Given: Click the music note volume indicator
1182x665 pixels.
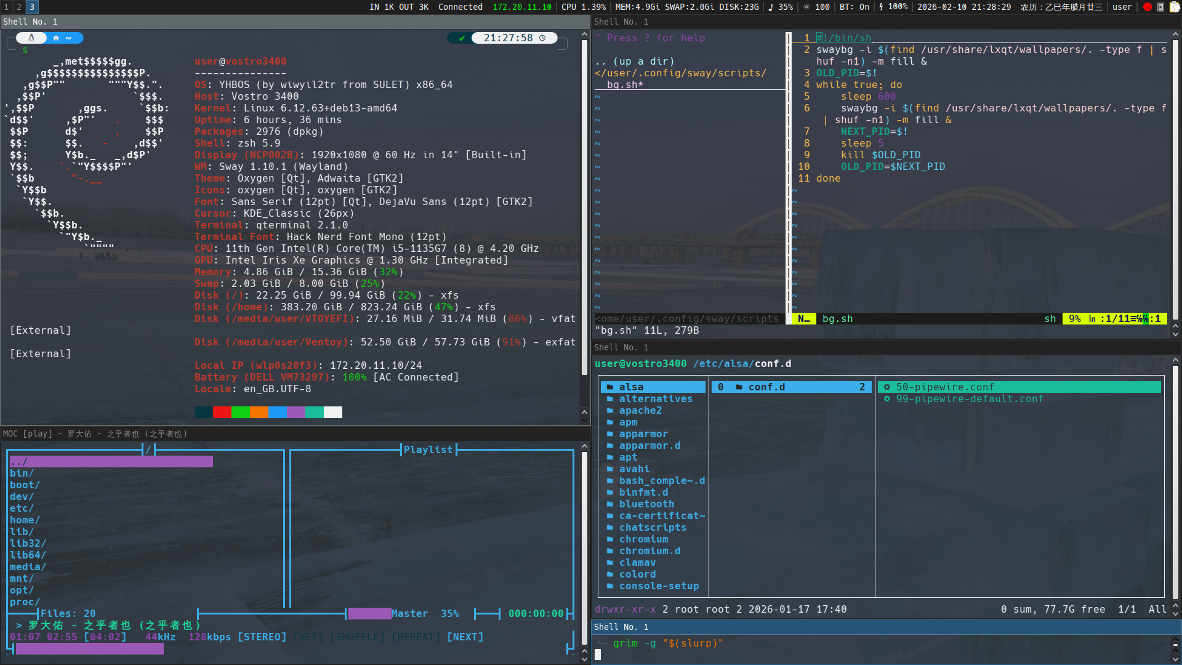Looking at the screenshot, I should (x=771, y=7).
